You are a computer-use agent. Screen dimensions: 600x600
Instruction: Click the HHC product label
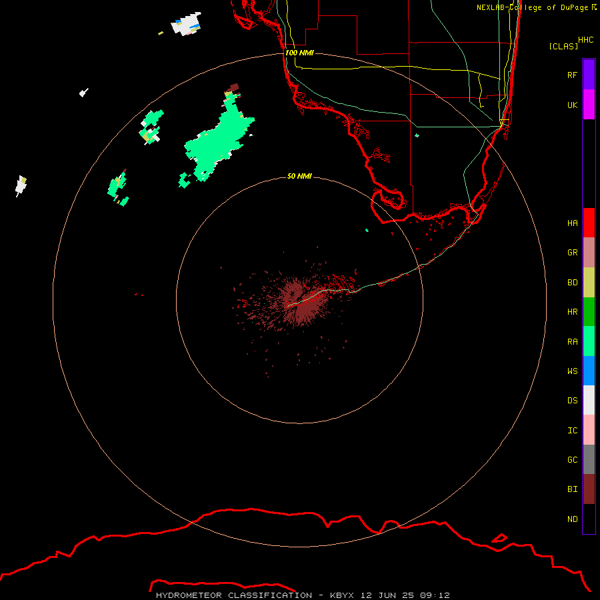click(x=586, y=40)
